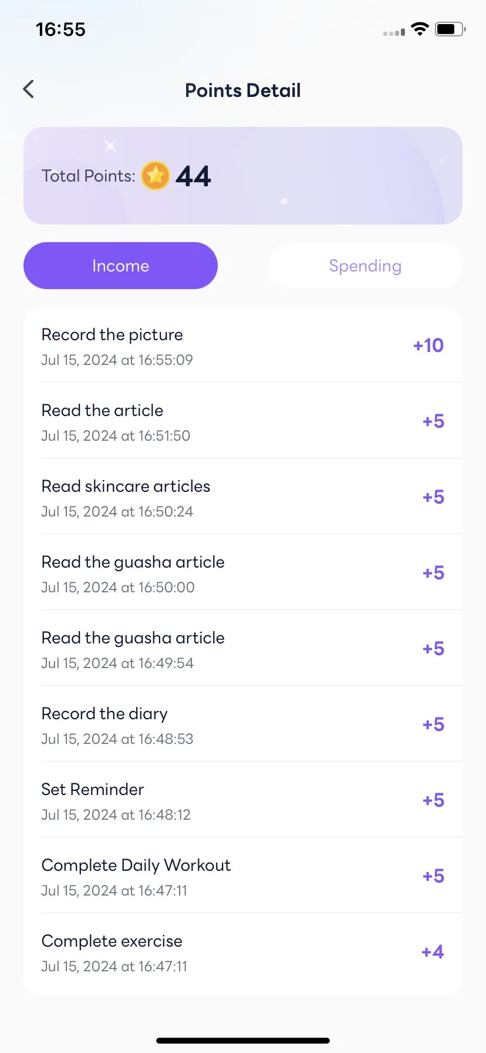The image size is (486, 1053).
Task: Select the Read the article entry
Action: (x=243, y=421)
